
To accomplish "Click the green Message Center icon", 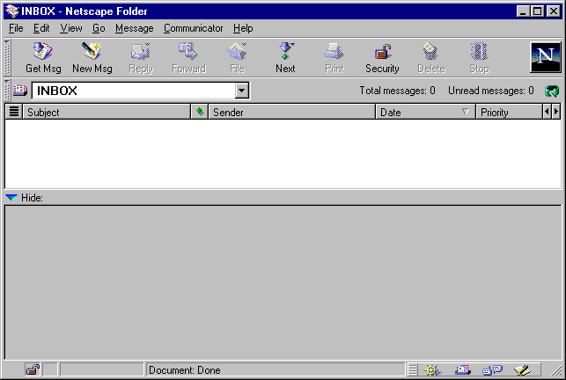I will (x=552, y=91).
